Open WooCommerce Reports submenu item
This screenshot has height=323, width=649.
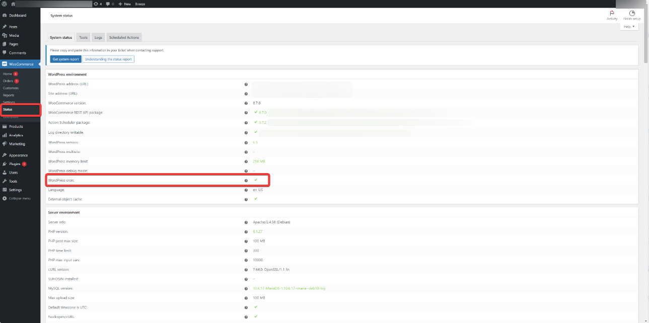click(9, 95)
